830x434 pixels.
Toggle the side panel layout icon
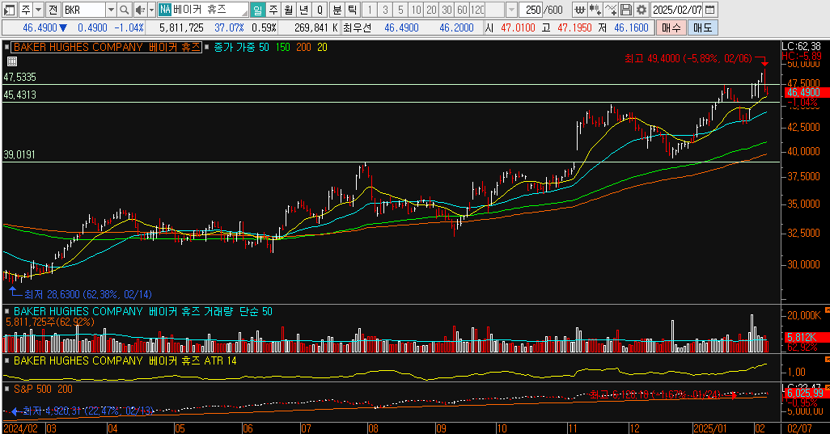tap(9, 10)
